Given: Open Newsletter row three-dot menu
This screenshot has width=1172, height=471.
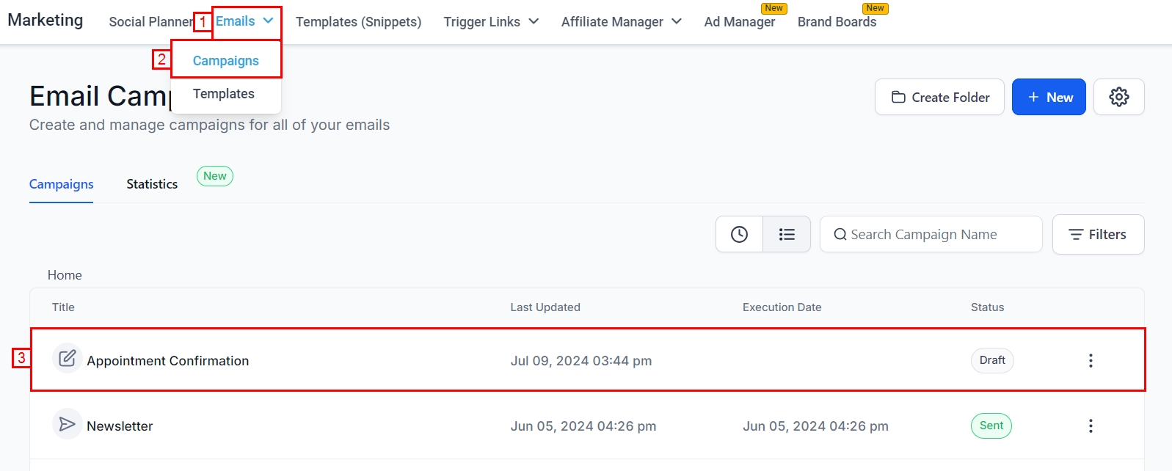Looking at the screenshot, I should coord(1091,426).
